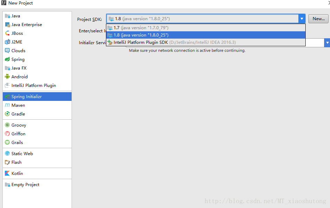Choose Flash project type

[16, 162]
